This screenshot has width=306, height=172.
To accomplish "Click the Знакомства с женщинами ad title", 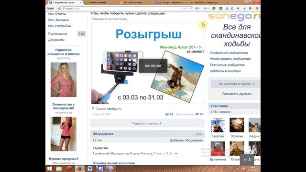I will click(x=64, y=106).
